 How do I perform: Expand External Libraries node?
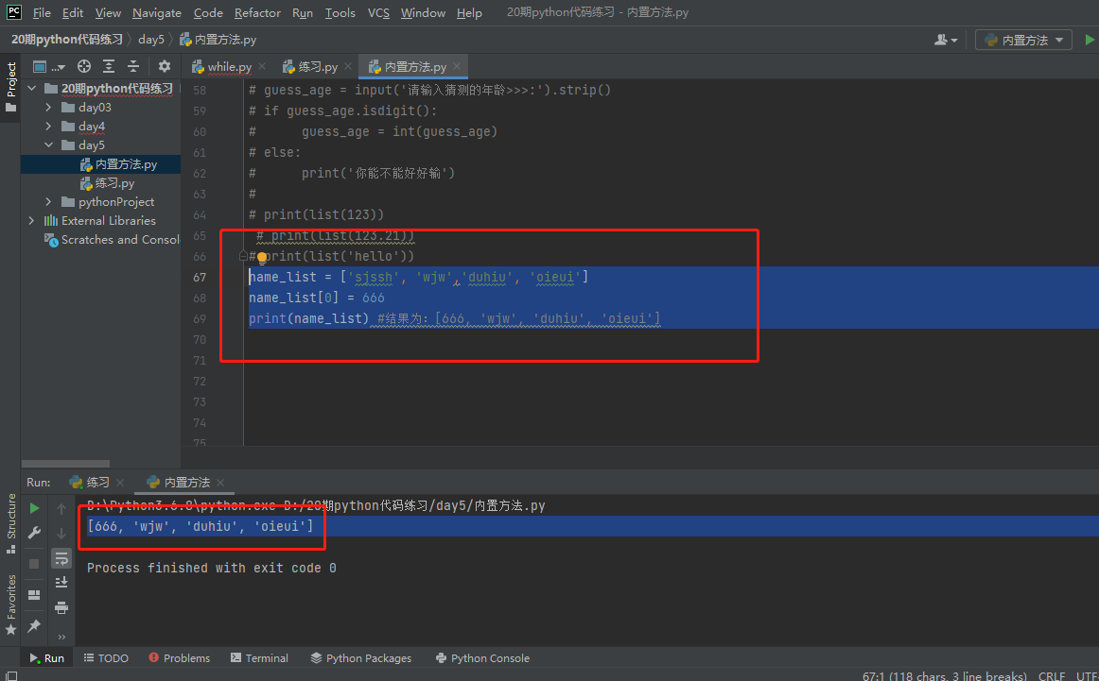[x=31, y=220]
